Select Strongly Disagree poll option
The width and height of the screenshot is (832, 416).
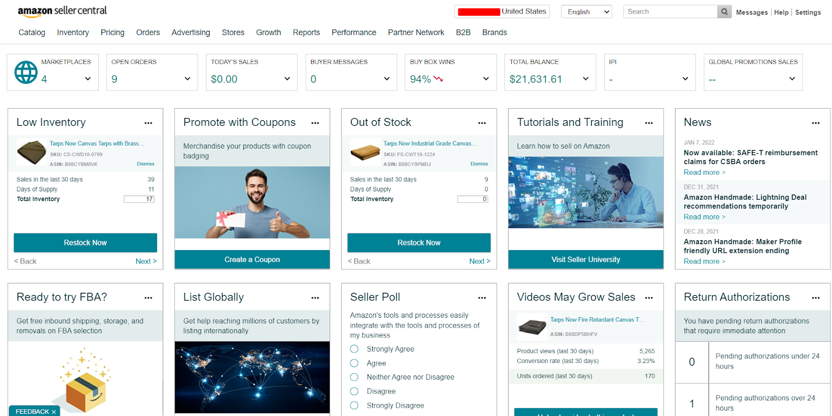tap(354, 406)
